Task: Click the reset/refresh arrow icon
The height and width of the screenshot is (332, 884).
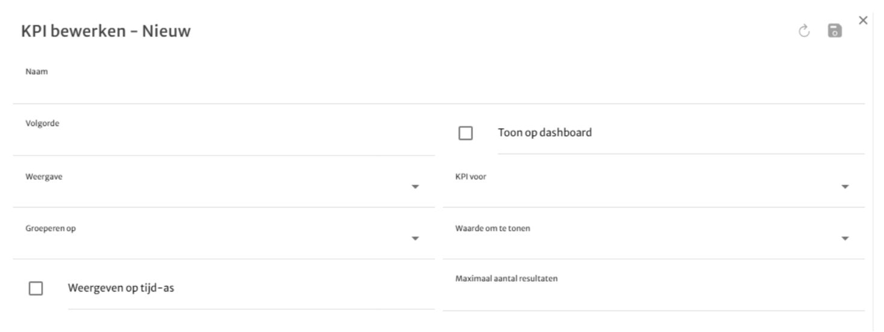Action: (x=804, y=31)
